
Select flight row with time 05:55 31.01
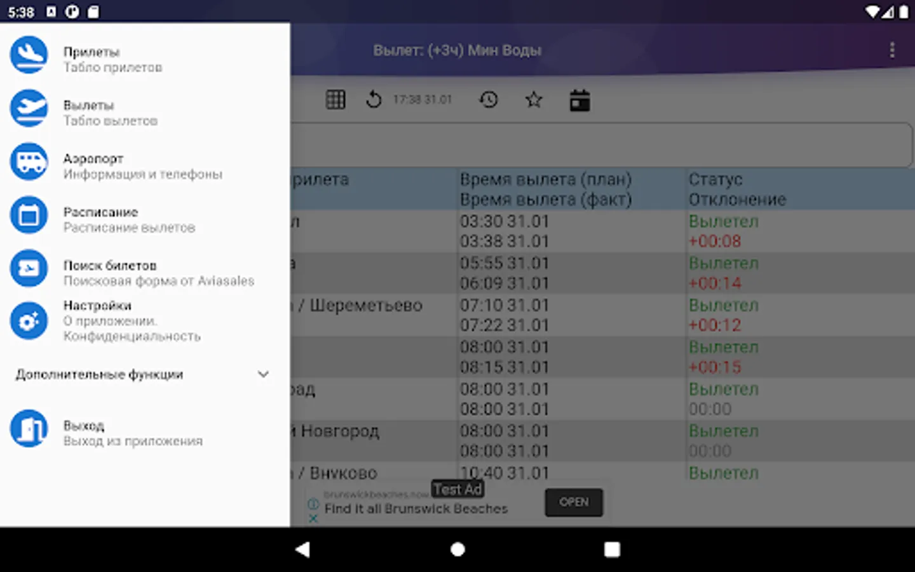(x=602, y=273)
